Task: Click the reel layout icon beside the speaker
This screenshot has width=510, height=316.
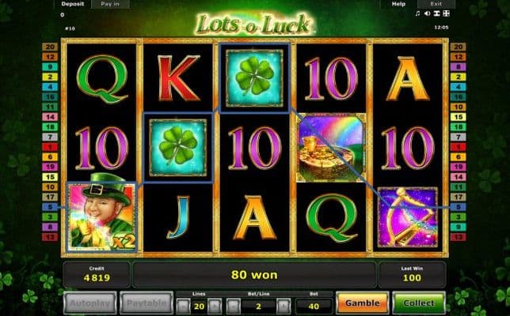Action: click(x=436, y=13)
